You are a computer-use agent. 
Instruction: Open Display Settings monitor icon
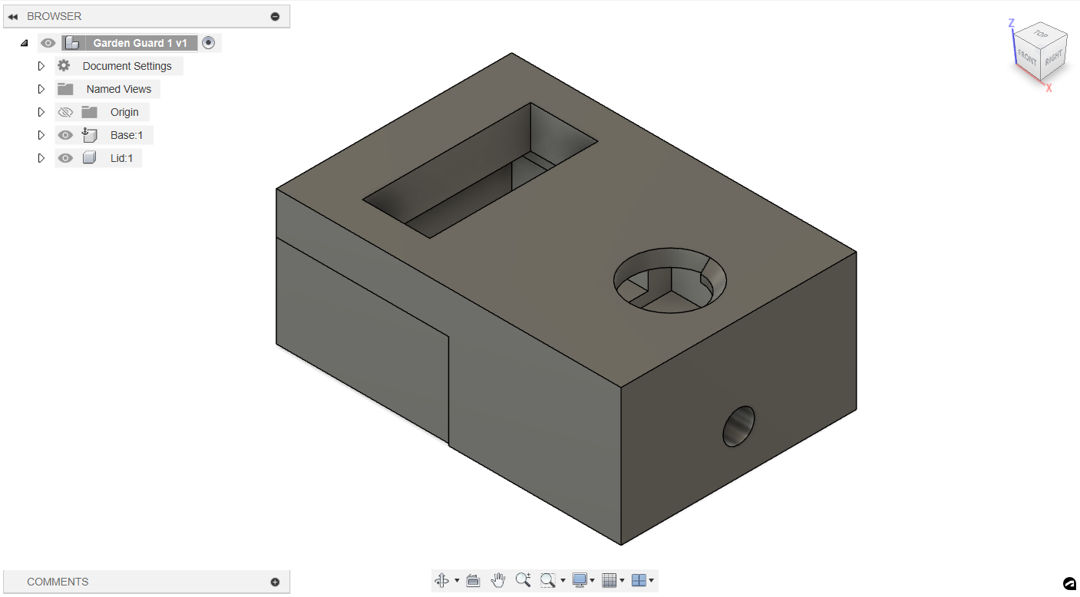(x=580, y=581)
